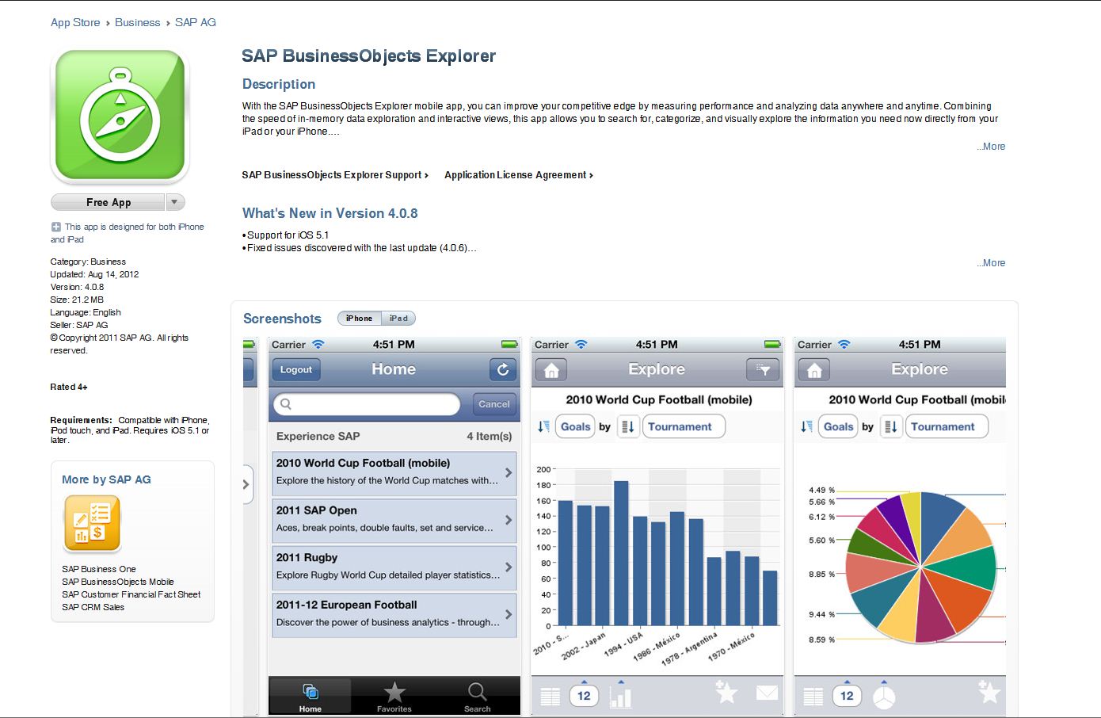
Task: Select the table view icon below the bar chart
Action: coord(550,697)
